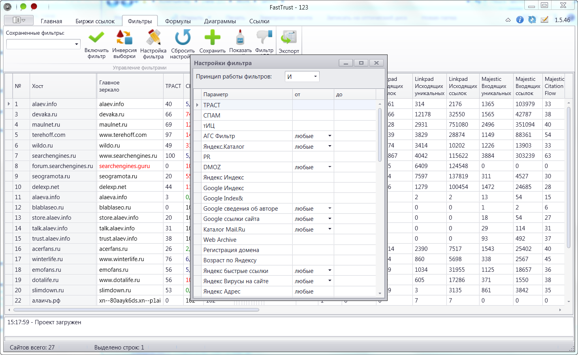Open Настройка фильтра pencil icon
The height and width of the screenshot is (355, 578).
pyautogui.click(x=153, y=38)
